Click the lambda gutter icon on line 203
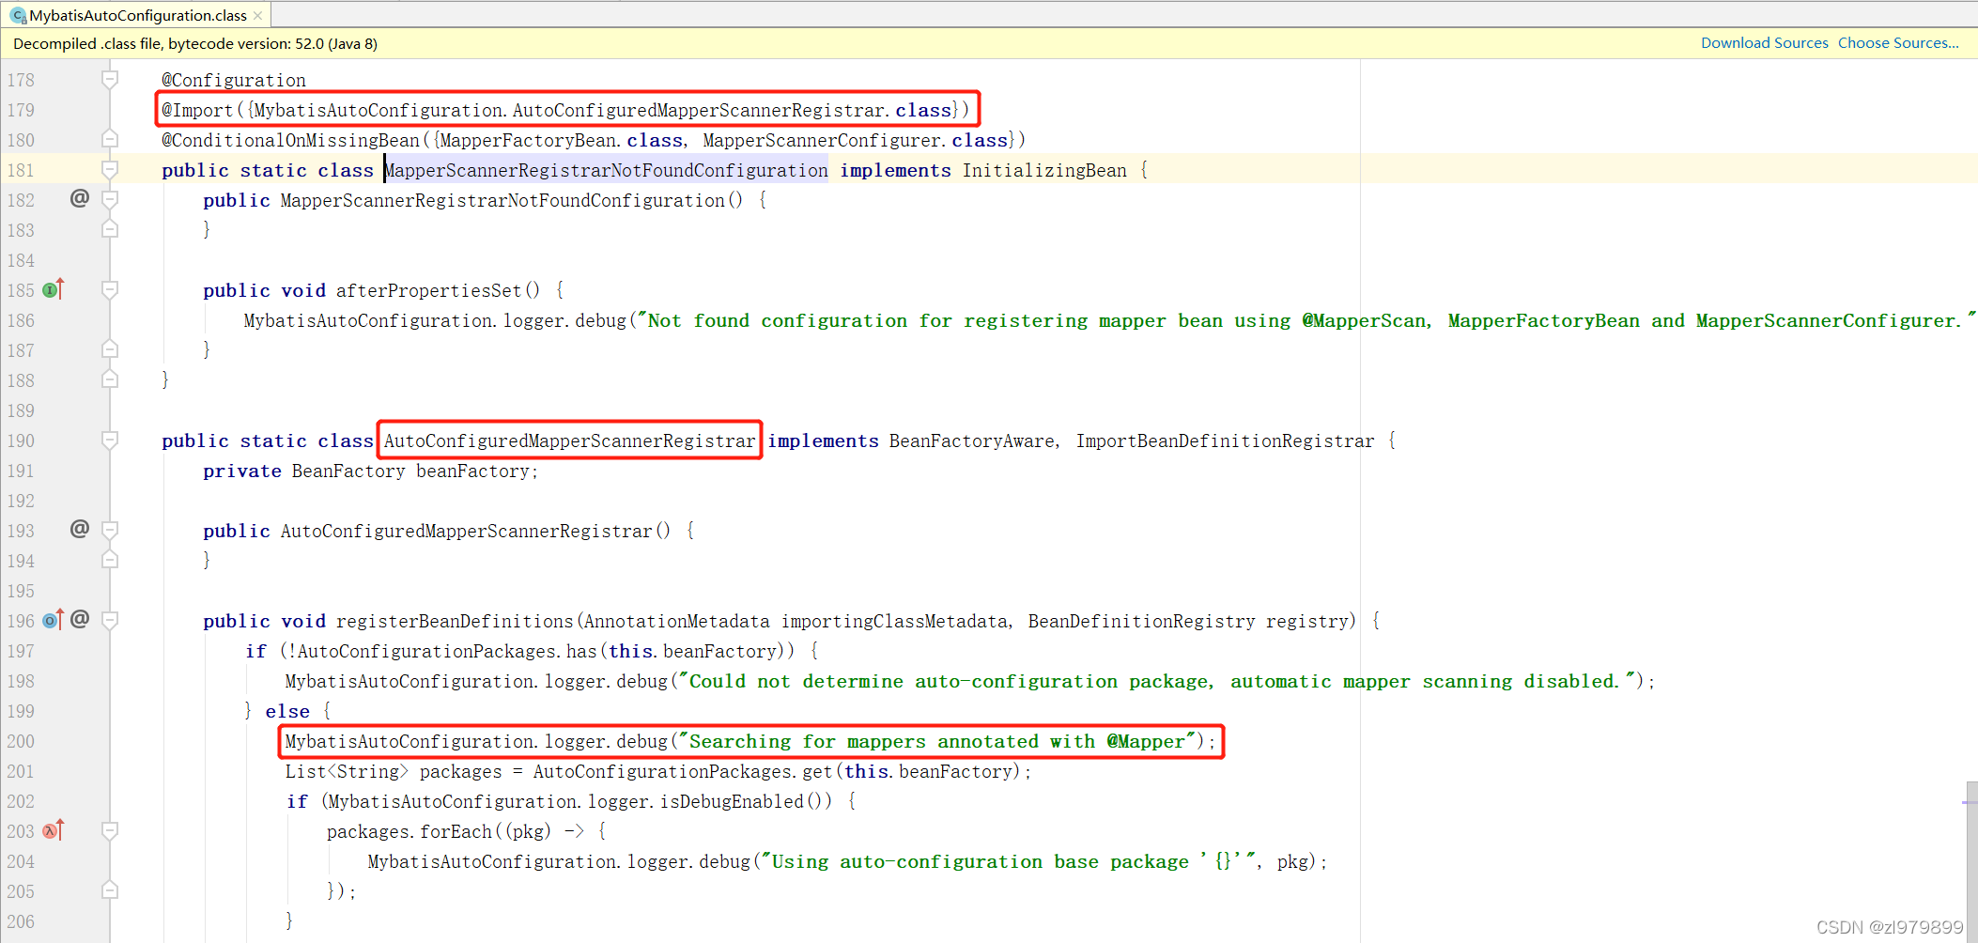 tap(54, 830)
